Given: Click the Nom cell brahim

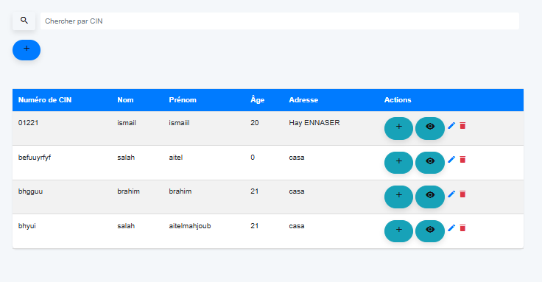Looking at the screenshot, I should (128, 191).
